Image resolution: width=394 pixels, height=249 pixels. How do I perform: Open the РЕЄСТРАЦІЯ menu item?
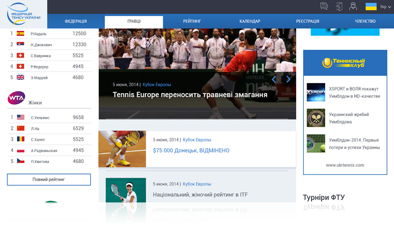coord(308,21)
